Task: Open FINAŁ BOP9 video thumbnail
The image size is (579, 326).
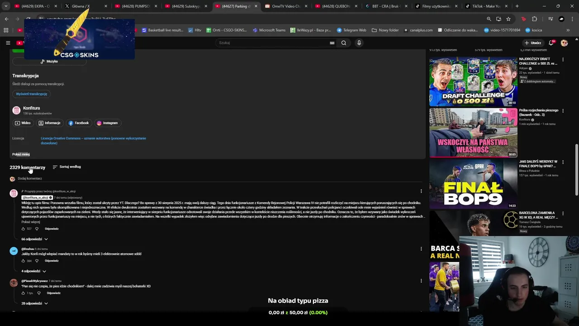Action: (x=473, y=184)
